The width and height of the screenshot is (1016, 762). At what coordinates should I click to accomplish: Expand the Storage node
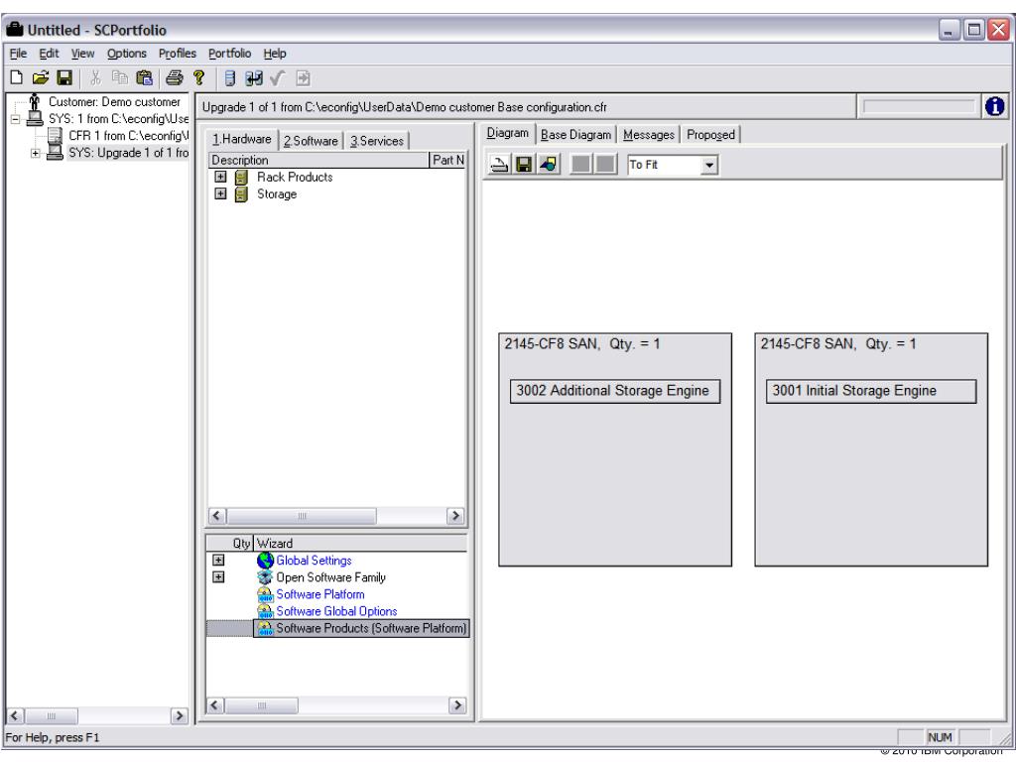tap(220, 193)
